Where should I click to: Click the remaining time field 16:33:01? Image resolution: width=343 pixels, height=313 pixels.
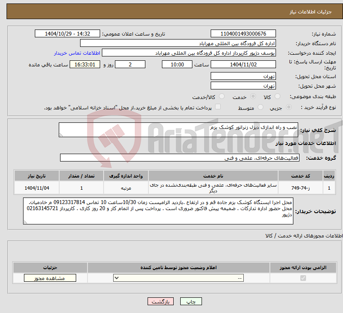tap(85, 64)
